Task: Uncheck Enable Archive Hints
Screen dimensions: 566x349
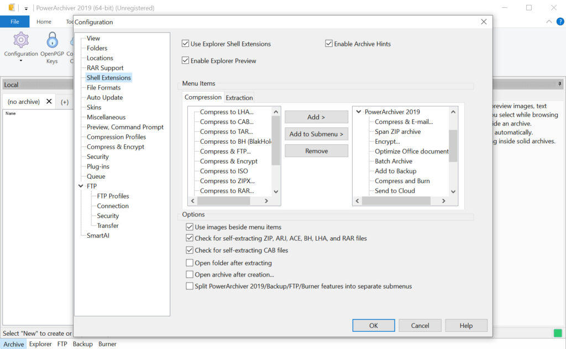Action: [329, 44]
